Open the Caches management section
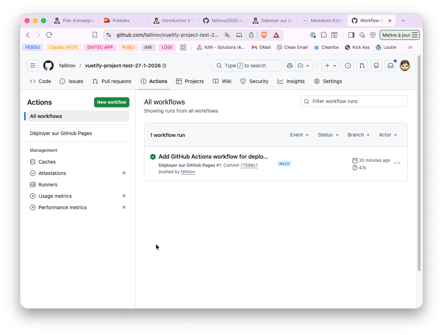 (x=47, y=161)
